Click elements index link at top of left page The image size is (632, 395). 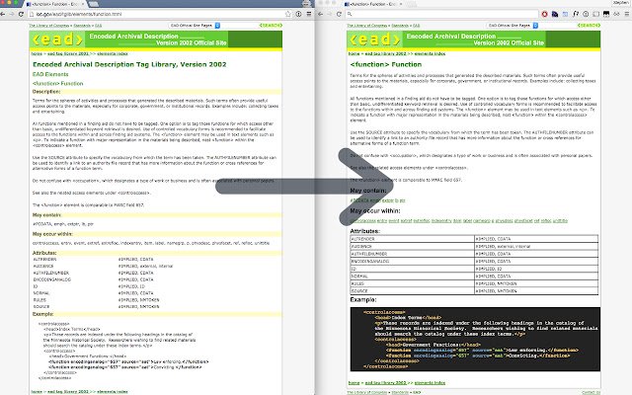tap(113, 53)
